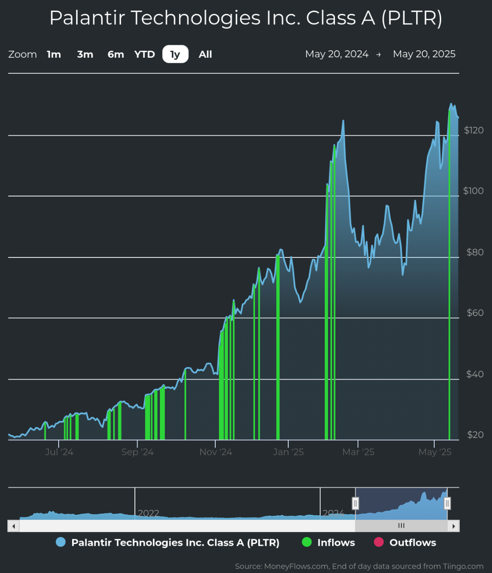Switch zoom to YTD
The width and height of the screenshot is (492, 573).
click(x=145, y=54)
